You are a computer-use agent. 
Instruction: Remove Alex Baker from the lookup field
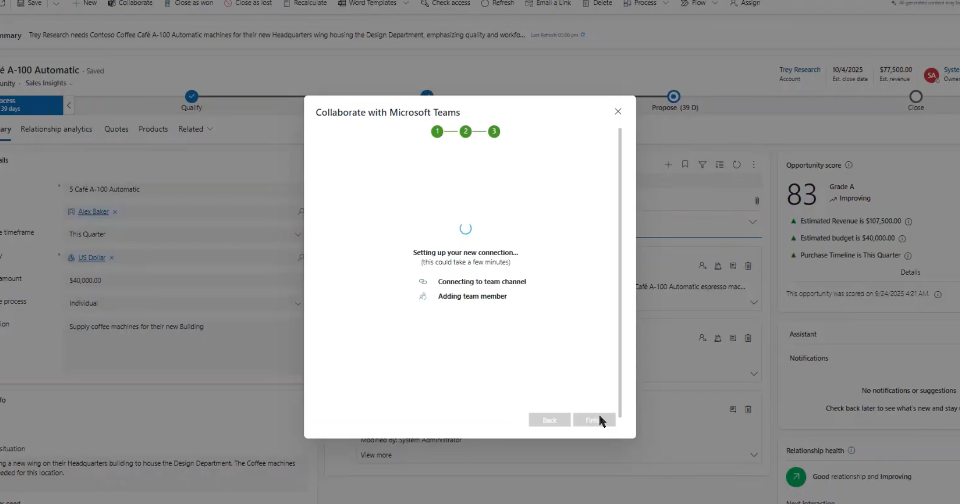[115, 212]
